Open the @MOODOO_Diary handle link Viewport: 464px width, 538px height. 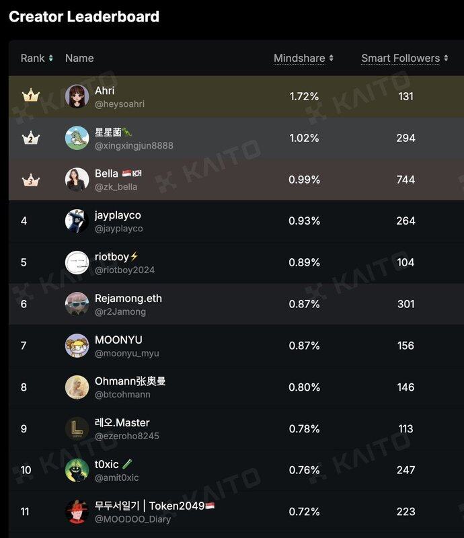(x=132, y=519)
